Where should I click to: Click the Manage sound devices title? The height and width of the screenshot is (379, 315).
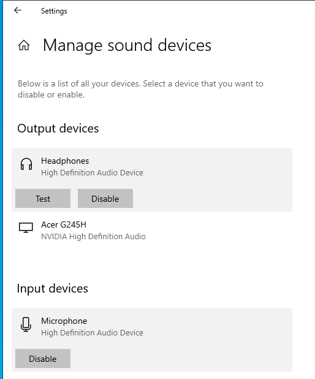127,45
